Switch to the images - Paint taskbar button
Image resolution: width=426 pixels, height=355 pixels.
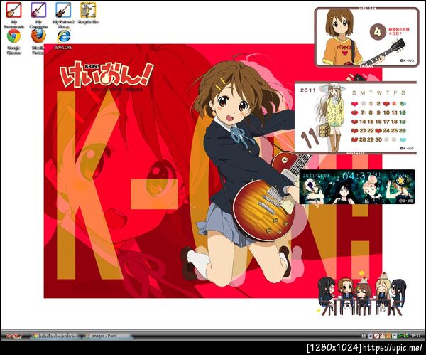tap(109, 336)
